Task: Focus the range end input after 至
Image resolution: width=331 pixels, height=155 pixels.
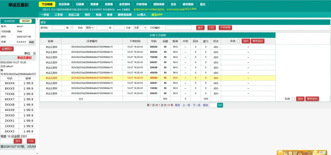Action: click(x=119, y=28)
